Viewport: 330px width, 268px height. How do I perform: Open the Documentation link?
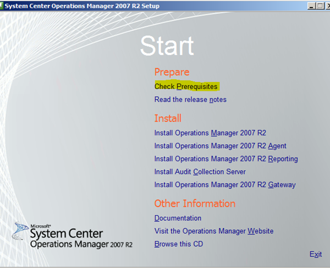click(178, 218)
